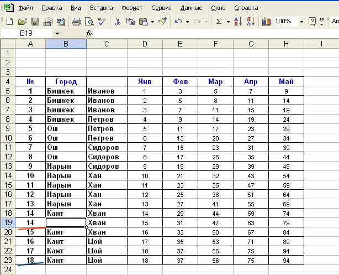The height and width of the screenshot is (275, 339).
Task: Click the fx insert function button
Action: pos(89,33)
